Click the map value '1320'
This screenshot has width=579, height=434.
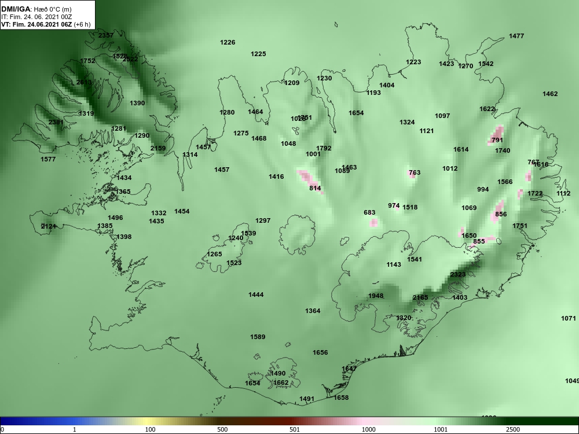(x=404, y=318)
